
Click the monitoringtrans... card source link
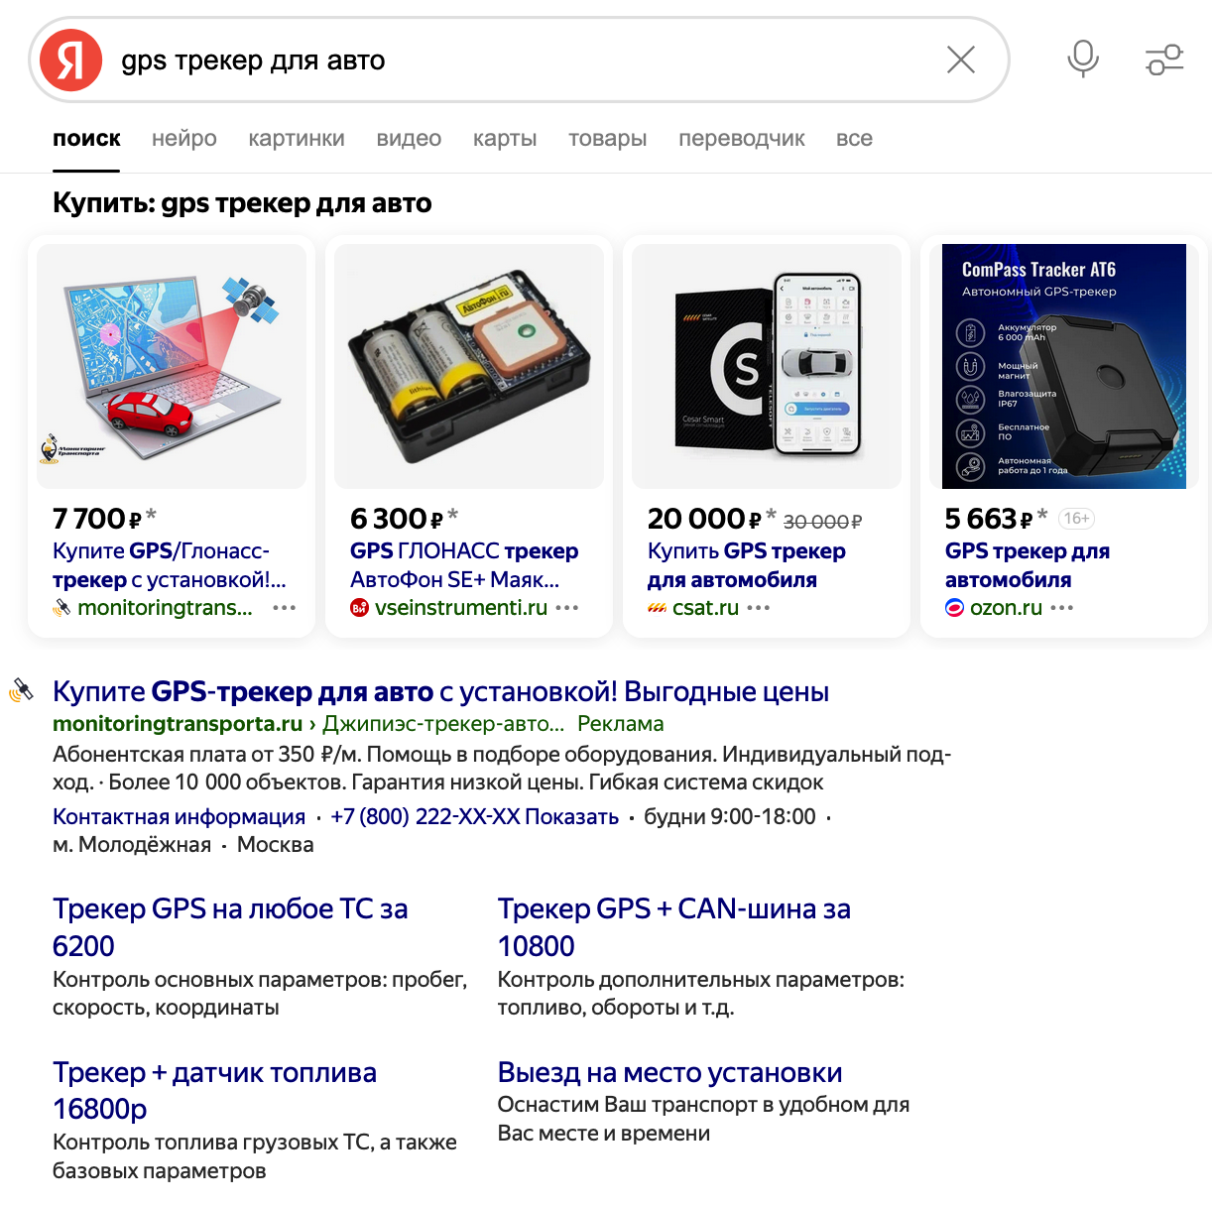tap(165, 608)
